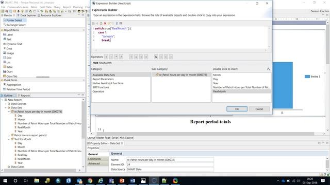Image resolution: width=330 pixels, height=185 pixels.
Task: Select the Aggregation quick tool
Action: [12, 85]
